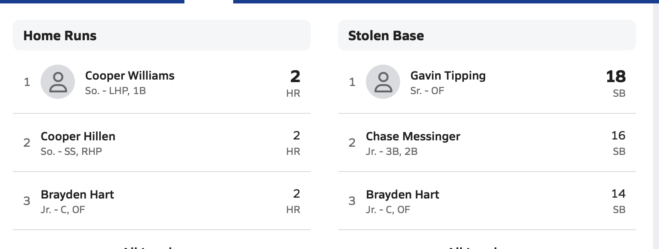Viewport: 659px width, 249px height.
Task: Select the rank 1 Home Runs row
Action: tap(162, 82)
